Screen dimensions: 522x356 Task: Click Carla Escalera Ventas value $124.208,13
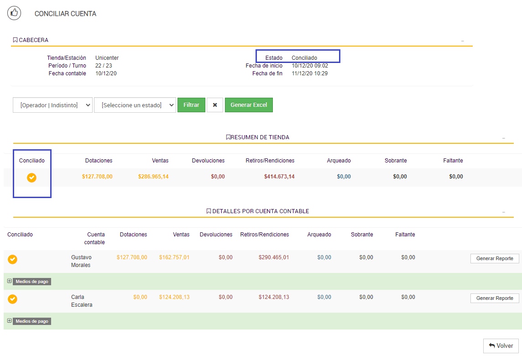click(x=174, y=297)
